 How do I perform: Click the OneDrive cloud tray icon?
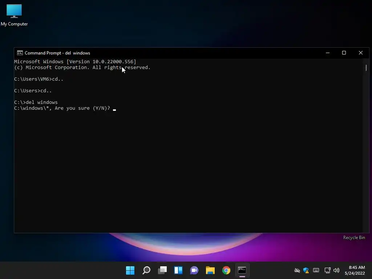pyautogui.click(x=297, y=270)
